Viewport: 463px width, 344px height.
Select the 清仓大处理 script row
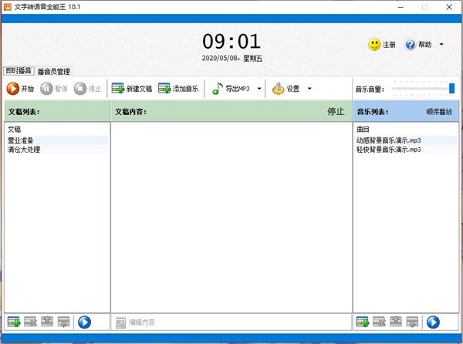[x=57, y=150]
